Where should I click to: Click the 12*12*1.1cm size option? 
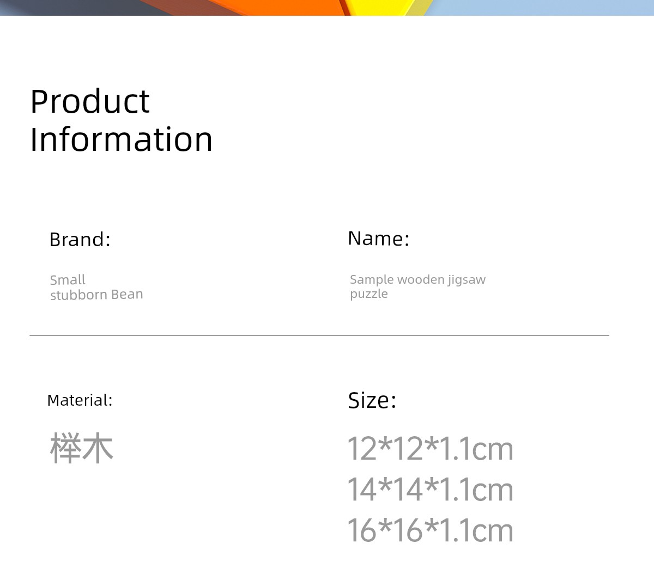point(430,449)
